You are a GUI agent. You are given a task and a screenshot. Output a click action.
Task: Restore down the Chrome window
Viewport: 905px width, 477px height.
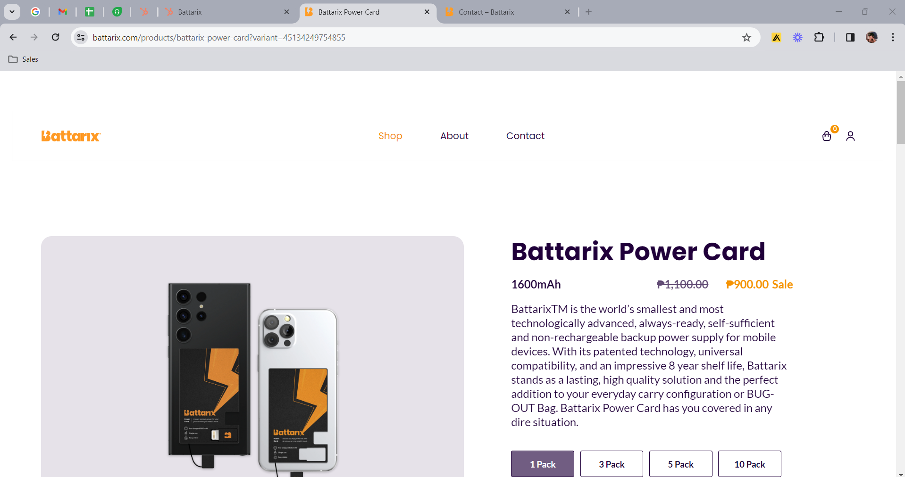pos(865,12)
